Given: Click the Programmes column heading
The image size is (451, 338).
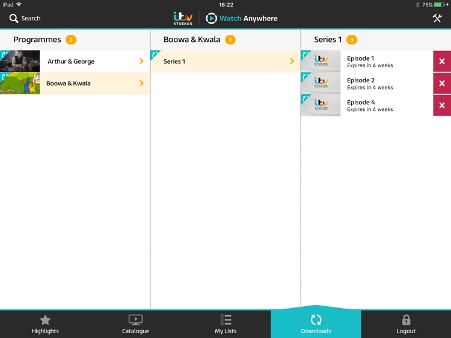Looking at the screenshot, I should point(37,40).
